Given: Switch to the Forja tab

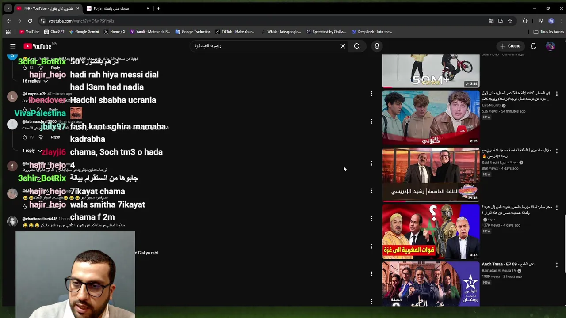Looking at the screenshot, I should 111,8.
